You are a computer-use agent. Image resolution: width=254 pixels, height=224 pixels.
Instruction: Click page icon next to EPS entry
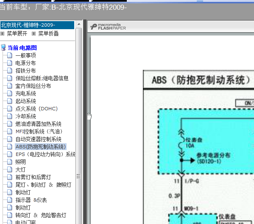pyautogui.click(x=10, y=154)
